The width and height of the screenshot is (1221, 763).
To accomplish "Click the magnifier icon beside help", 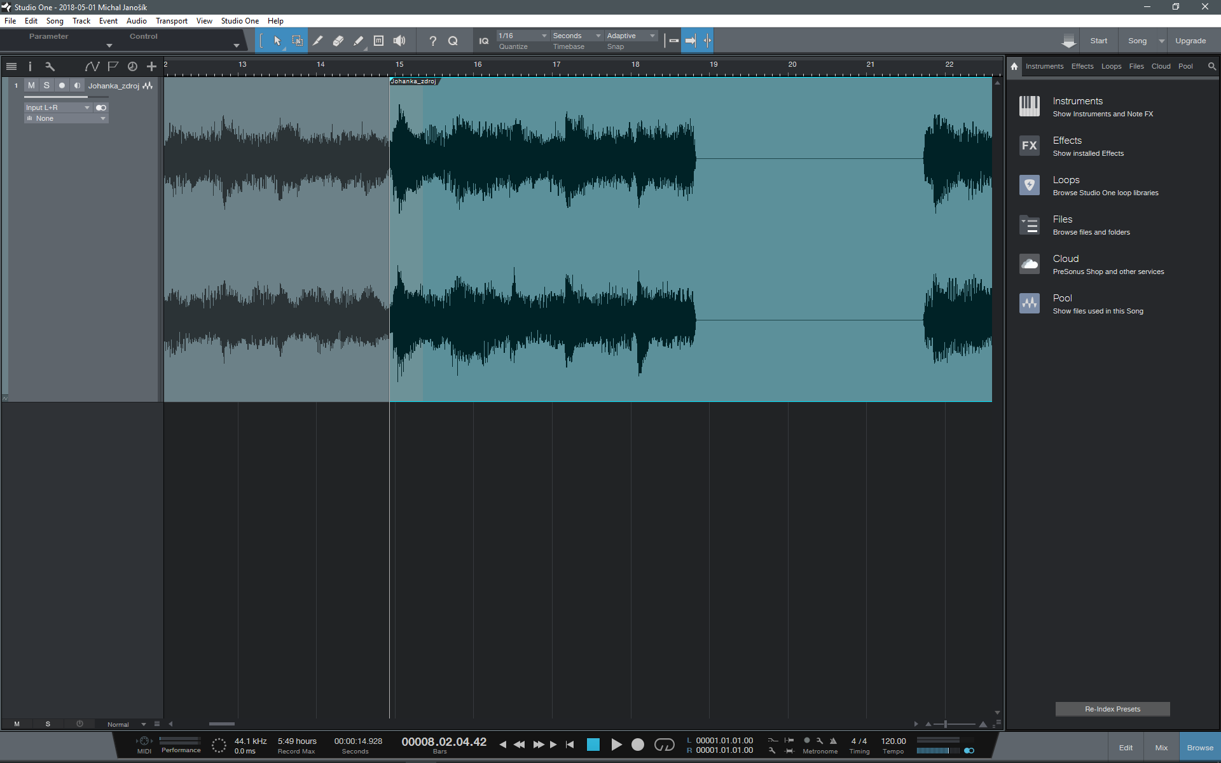I will (x=453, y=41).
